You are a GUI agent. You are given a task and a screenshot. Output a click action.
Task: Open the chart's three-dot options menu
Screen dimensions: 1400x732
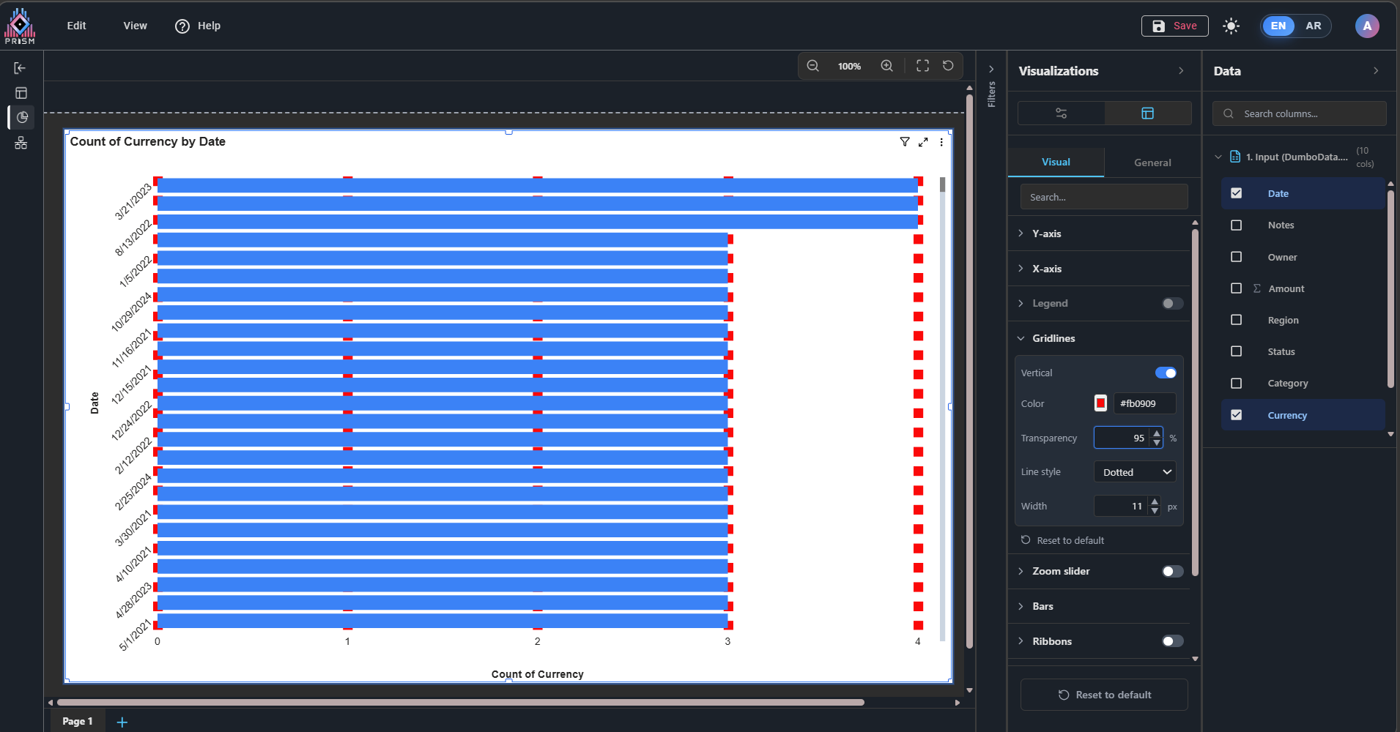pos(941,142)
